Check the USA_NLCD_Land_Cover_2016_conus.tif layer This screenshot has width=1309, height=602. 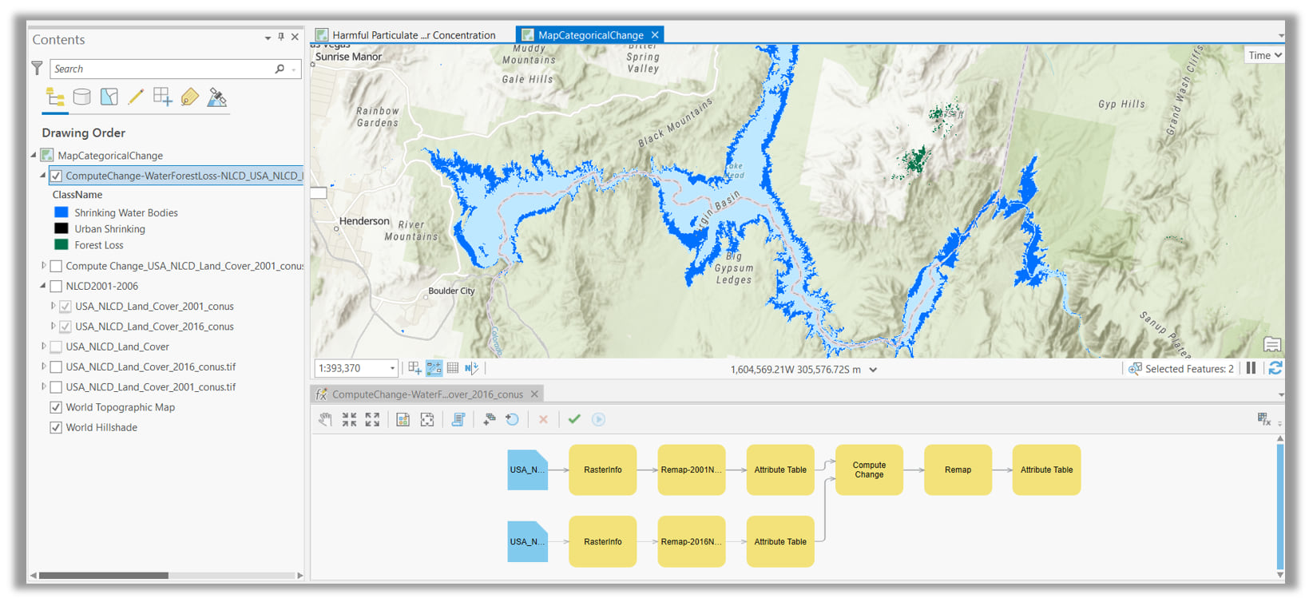pyautogui.click(x=56, y=366)
